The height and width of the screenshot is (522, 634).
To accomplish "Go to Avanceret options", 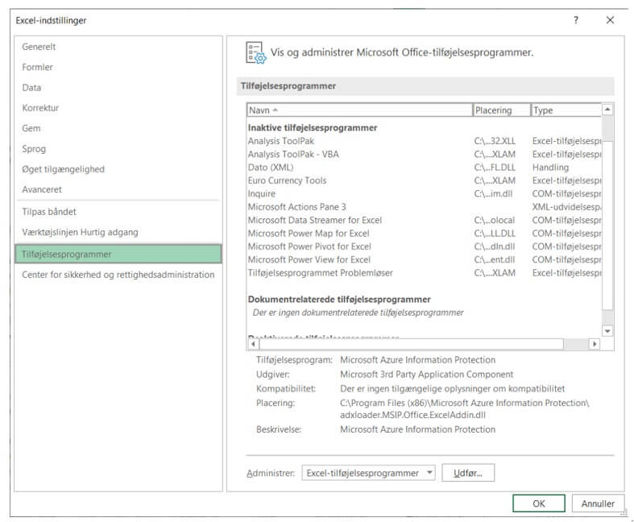I will pos(42,189).
